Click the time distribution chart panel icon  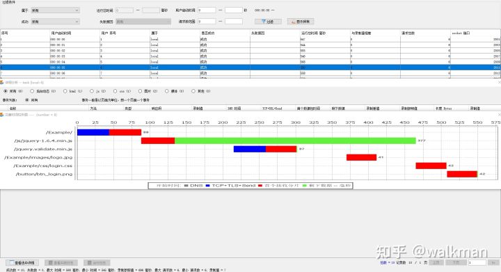tap(2, 115)
